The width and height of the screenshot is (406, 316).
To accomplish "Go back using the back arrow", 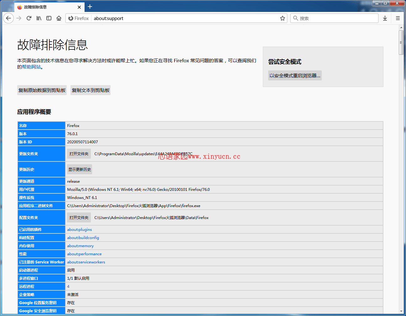I will click(8, 18).
